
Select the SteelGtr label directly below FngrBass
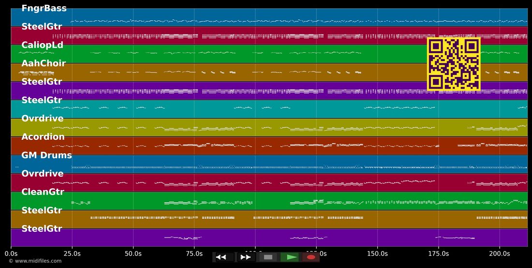[42, 27]
